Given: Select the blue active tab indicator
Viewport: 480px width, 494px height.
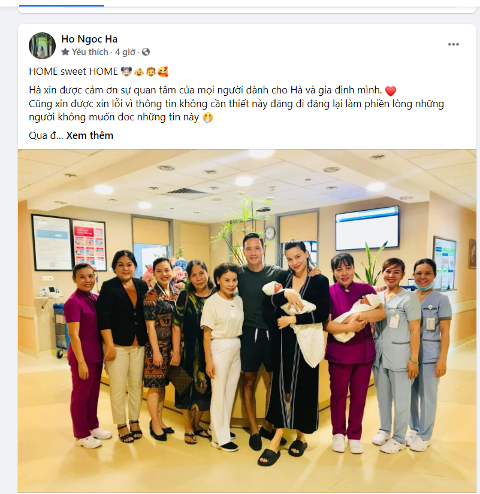Looking at the screenshot, I should (x=62, y=5).
